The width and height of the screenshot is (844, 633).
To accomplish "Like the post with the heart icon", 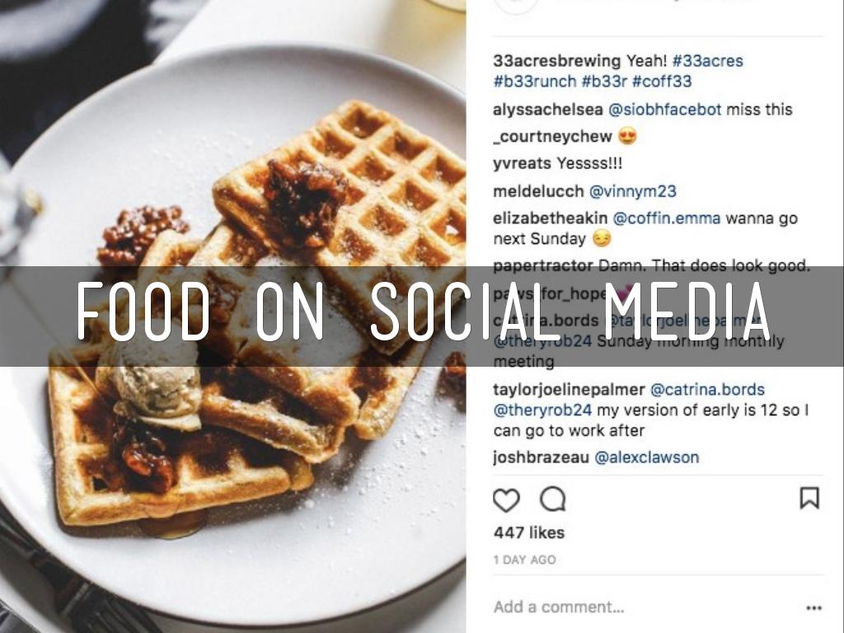I will tap(506, 499).
